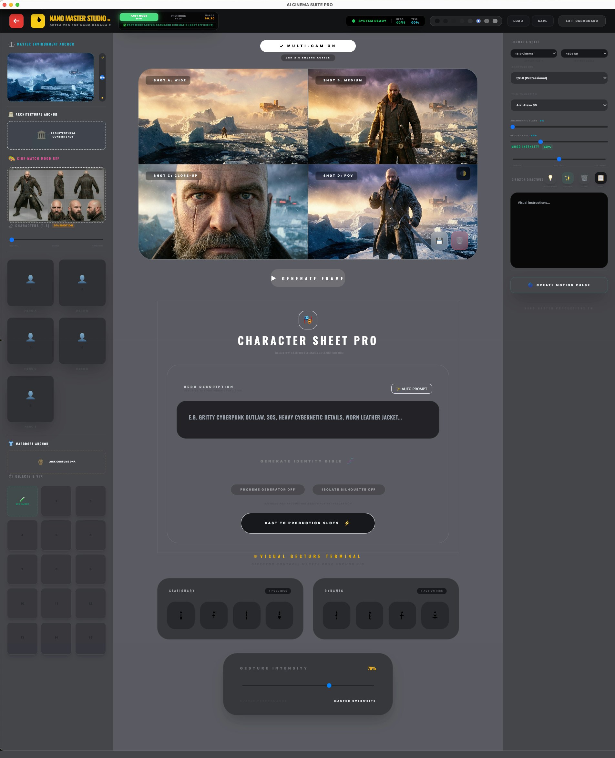
Task: Click the Save button in header
Action: pos(542,21)
